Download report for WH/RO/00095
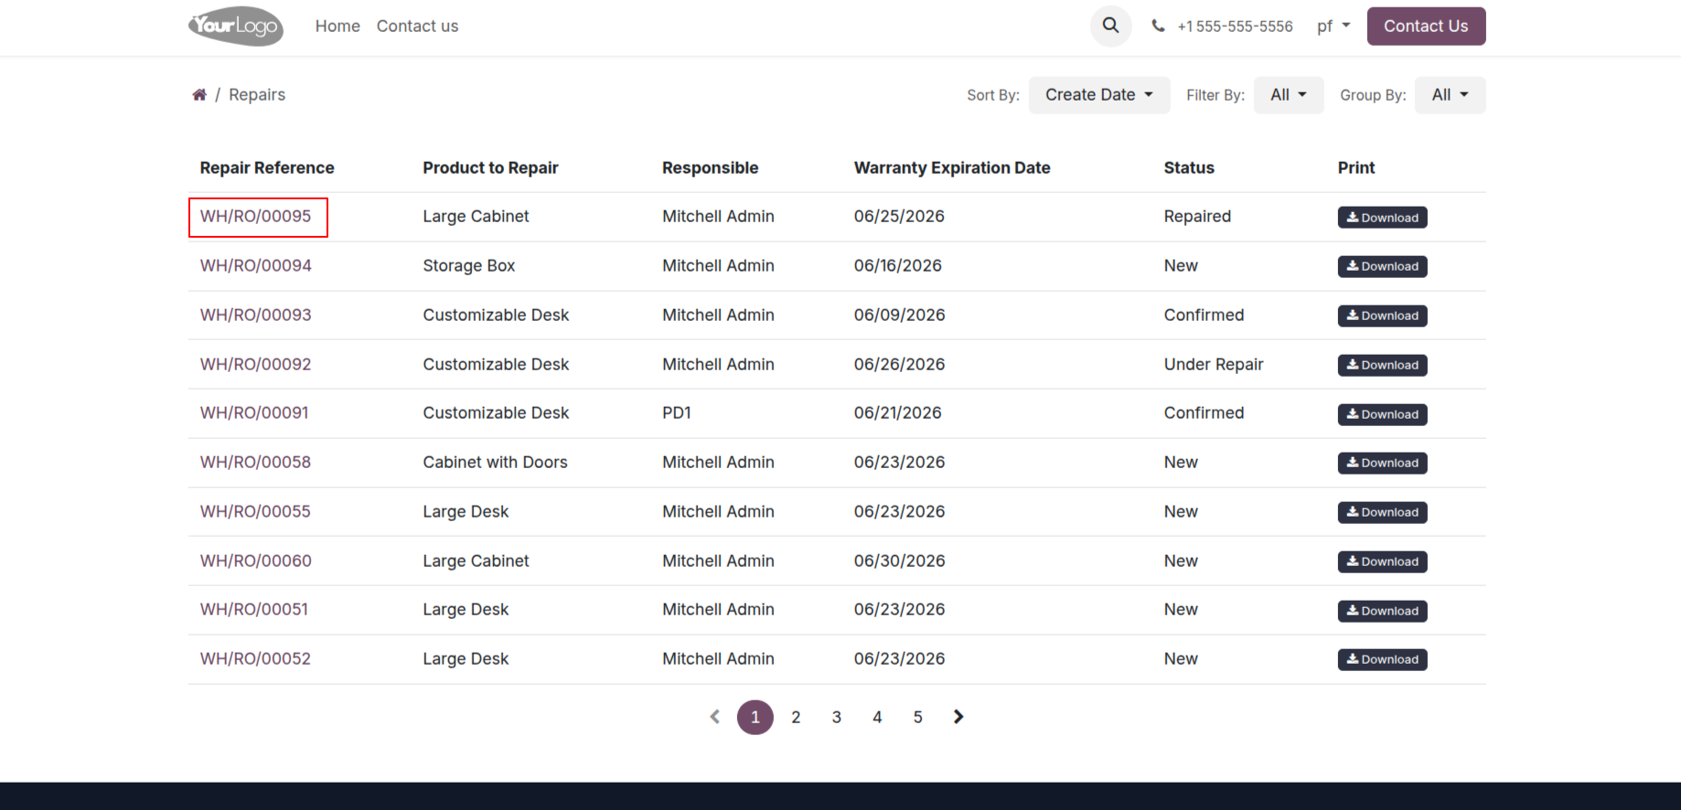Image resolution: width=1681 pixels, height=810 pixels. [1382, 218]
